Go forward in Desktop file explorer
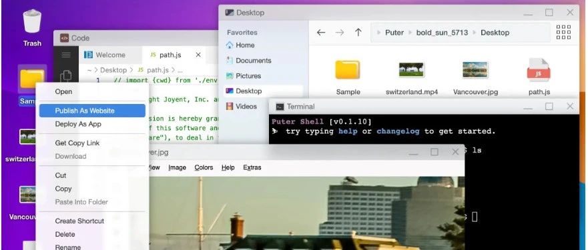The image size is (588, 250). point(340,33)
